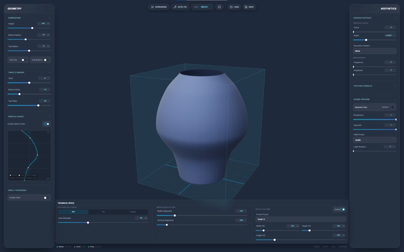
Task: Click the Overhangs analysis icon button
Action: [x=159, y=7]
